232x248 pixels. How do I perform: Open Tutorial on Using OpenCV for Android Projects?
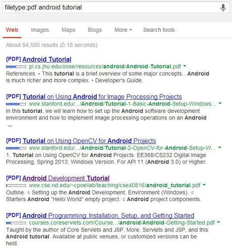pos(89,141)
